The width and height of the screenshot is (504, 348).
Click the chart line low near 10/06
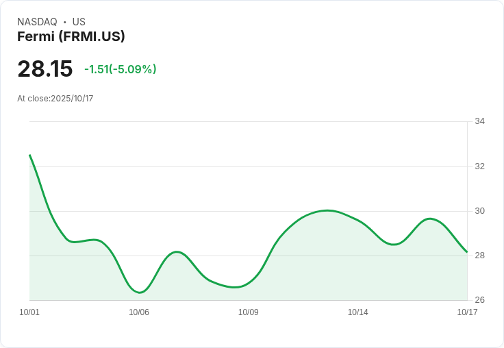140,293
